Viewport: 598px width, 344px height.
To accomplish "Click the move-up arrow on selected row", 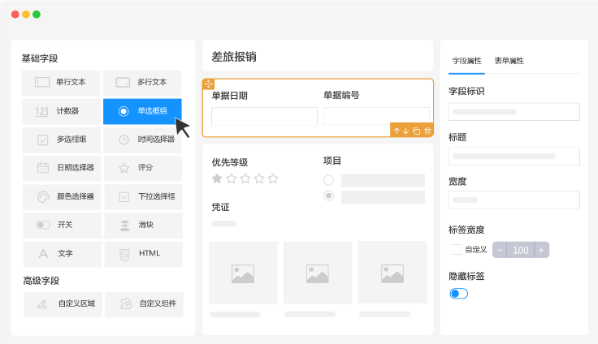I will click(x=396, y=131).
